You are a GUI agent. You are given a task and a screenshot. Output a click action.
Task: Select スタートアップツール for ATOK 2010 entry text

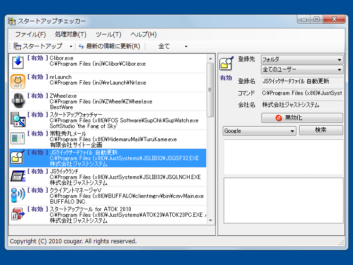(90, 209)
